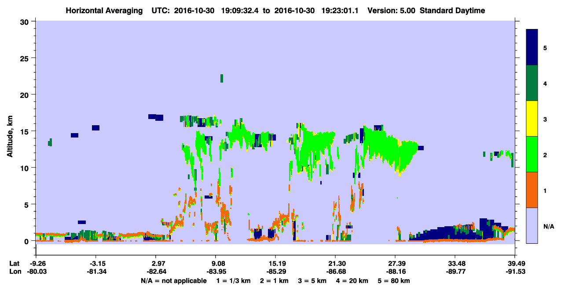Click the bright green level 2 color swatch

532,154
